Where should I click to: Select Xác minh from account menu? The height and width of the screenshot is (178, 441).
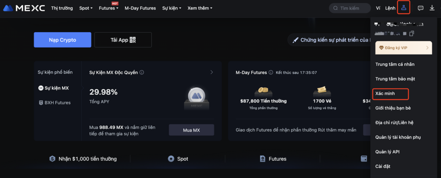click(385, 93)
